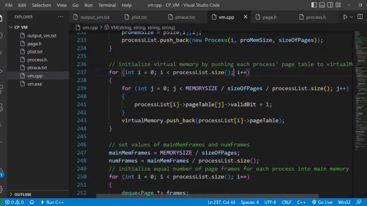Screen dimensions: 367x206
Task: Open Explorer more actions ellipsis
Action: coord(61,17)
